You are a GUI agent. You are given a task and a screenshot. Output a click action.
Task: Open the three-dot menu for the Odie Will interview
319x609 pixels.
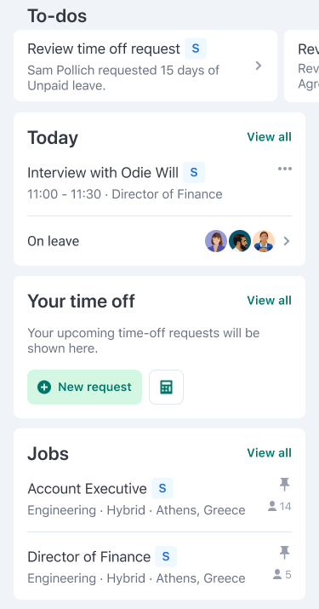point(285,169)
